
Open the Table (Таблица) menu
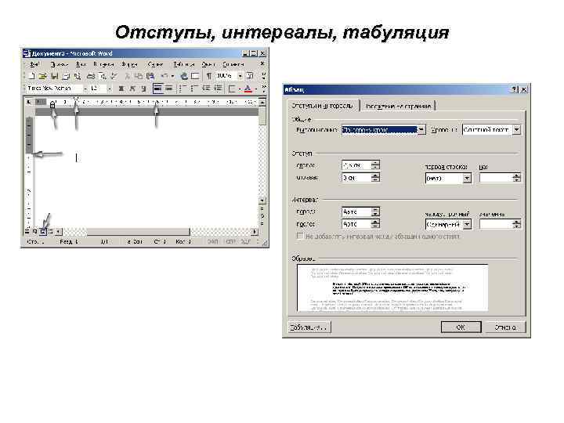coord(184,64)
